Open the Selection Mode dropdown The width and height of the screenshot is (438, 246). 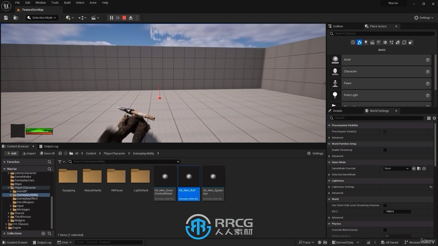coord(42,18)
